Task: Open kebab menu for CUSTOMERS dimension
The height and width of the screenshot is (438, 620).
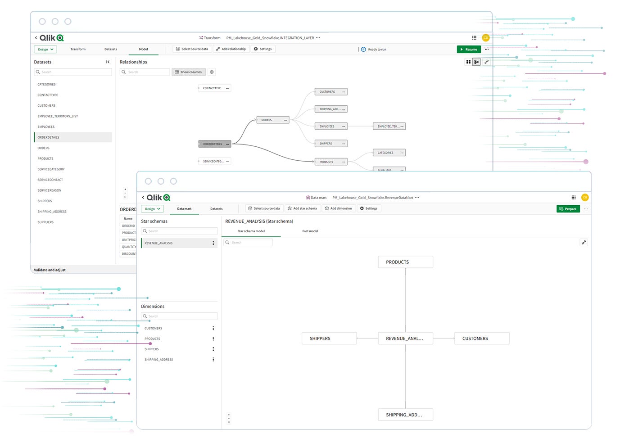Action: pyautogui.click(x=213, y=329)
